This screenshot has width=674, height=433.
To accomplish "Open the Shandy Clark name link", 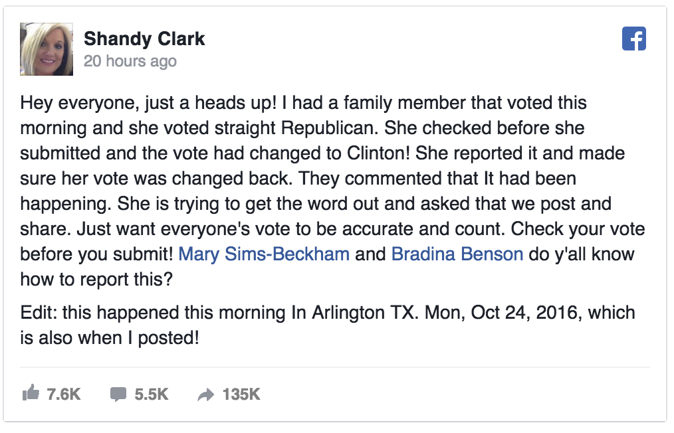I will tap(144, 39).
